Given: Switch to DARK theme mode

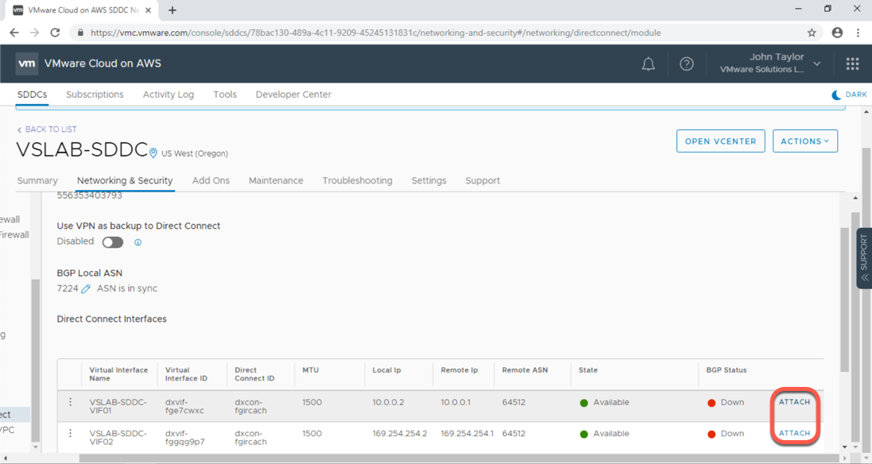Looking at the screenshot, I should (848, 95).
